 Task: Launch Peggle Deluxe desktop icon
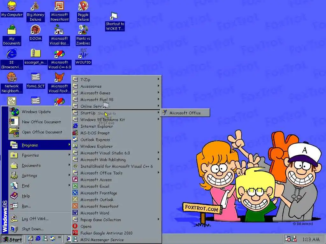click(83, 11)
